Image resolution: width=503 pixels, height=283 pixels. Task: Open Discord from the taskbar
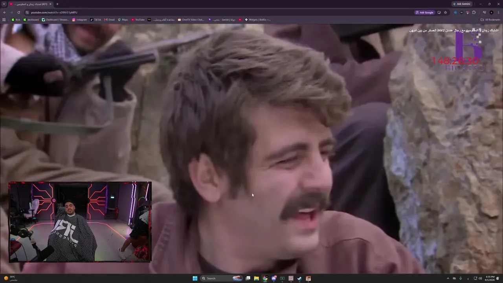[x=274, y=278]
